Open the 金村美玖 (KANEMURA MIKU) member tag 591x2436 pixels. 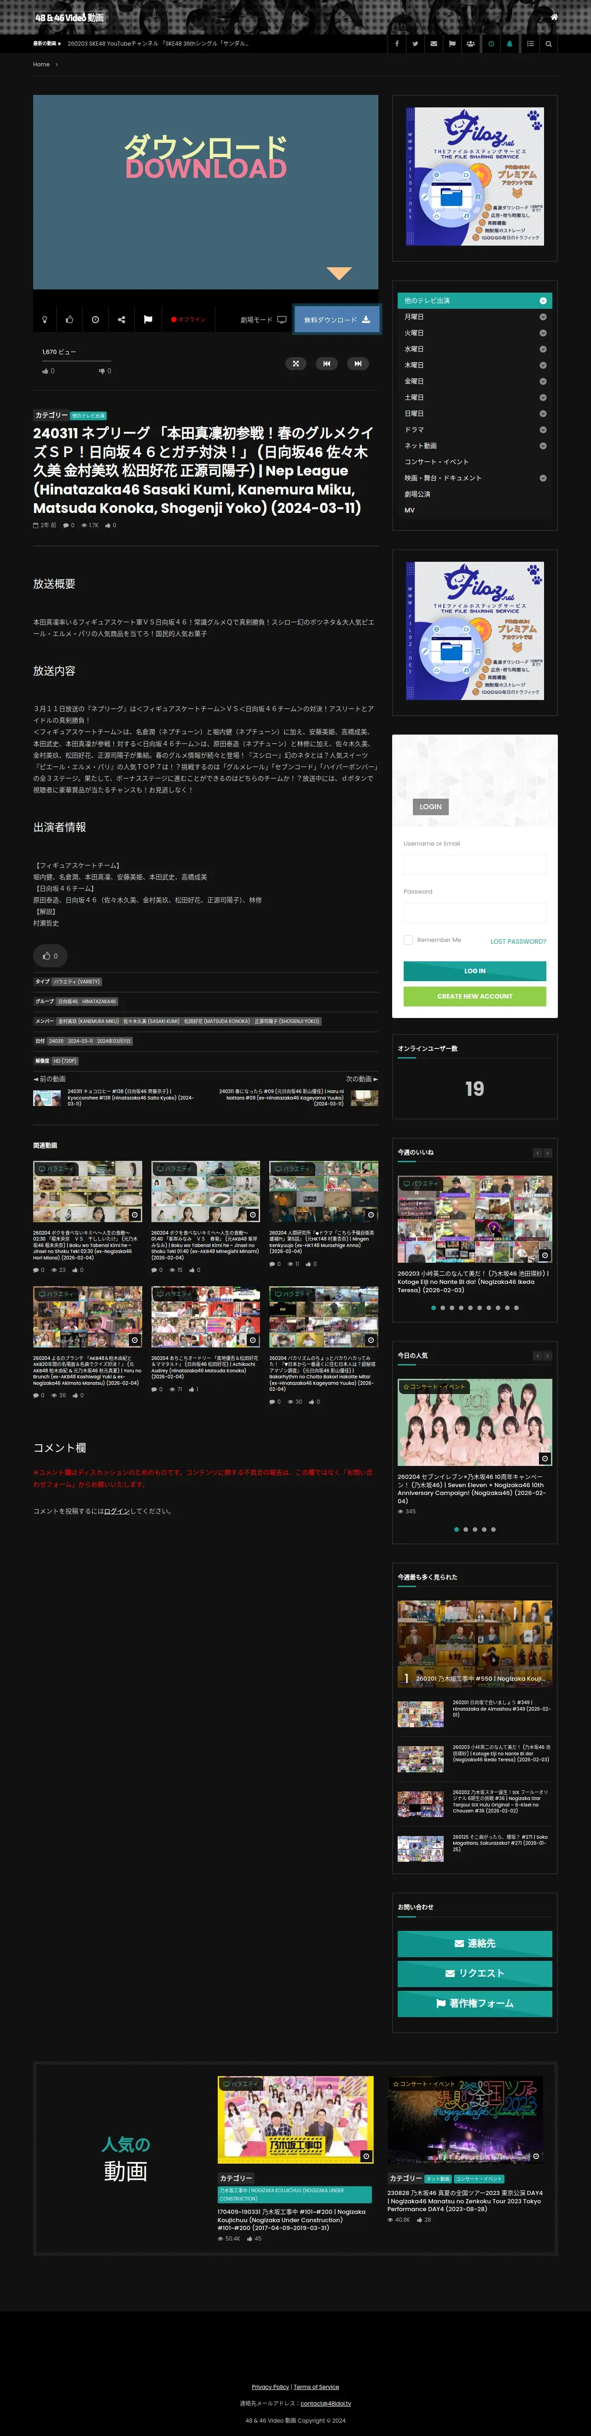tap(88, 1021)
